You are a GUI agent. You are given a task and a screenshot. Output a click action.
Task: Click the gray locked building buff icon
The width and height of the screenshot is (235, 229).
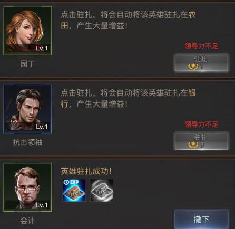102,190
